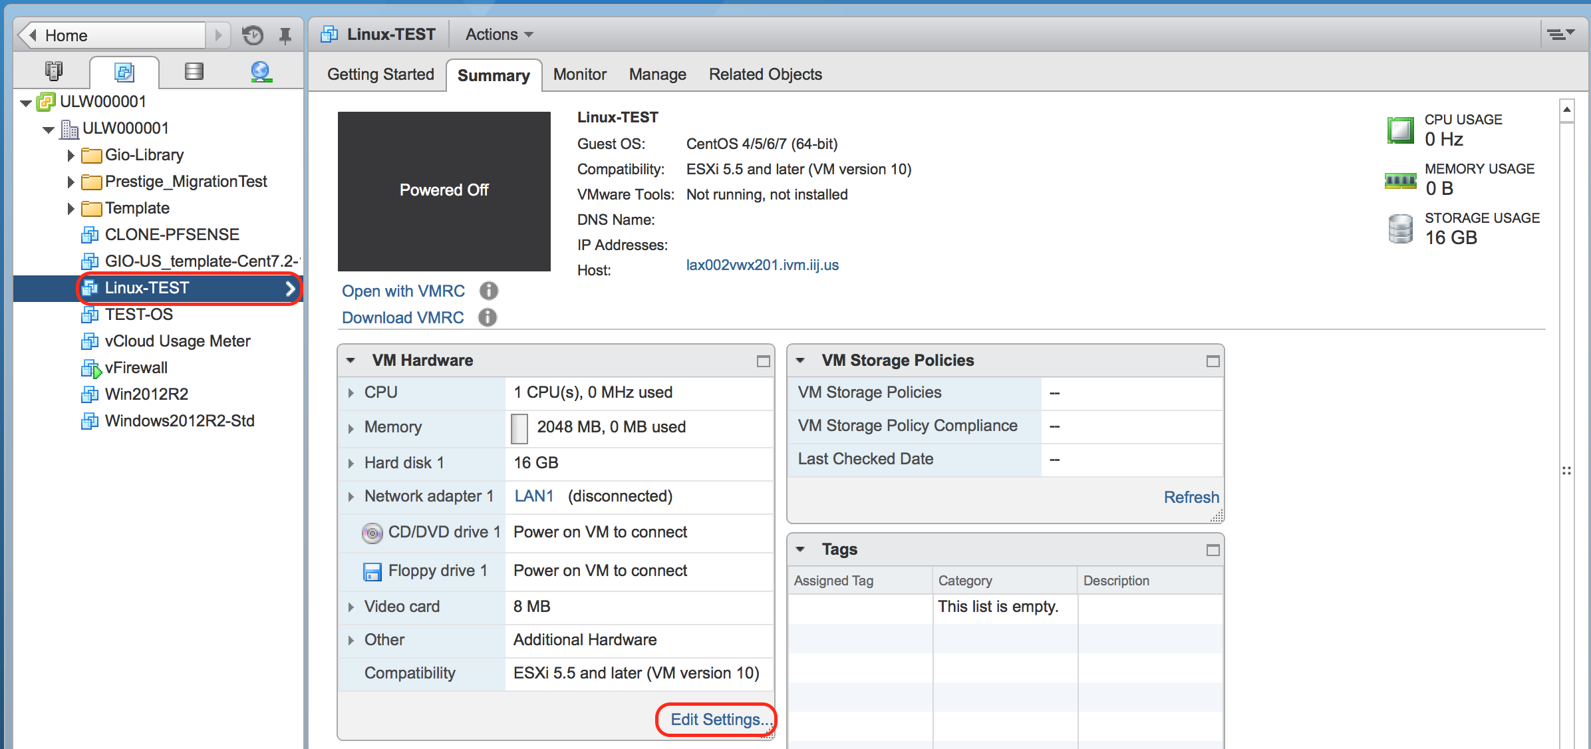Sort by the Description column header

tap(1149, 581)
